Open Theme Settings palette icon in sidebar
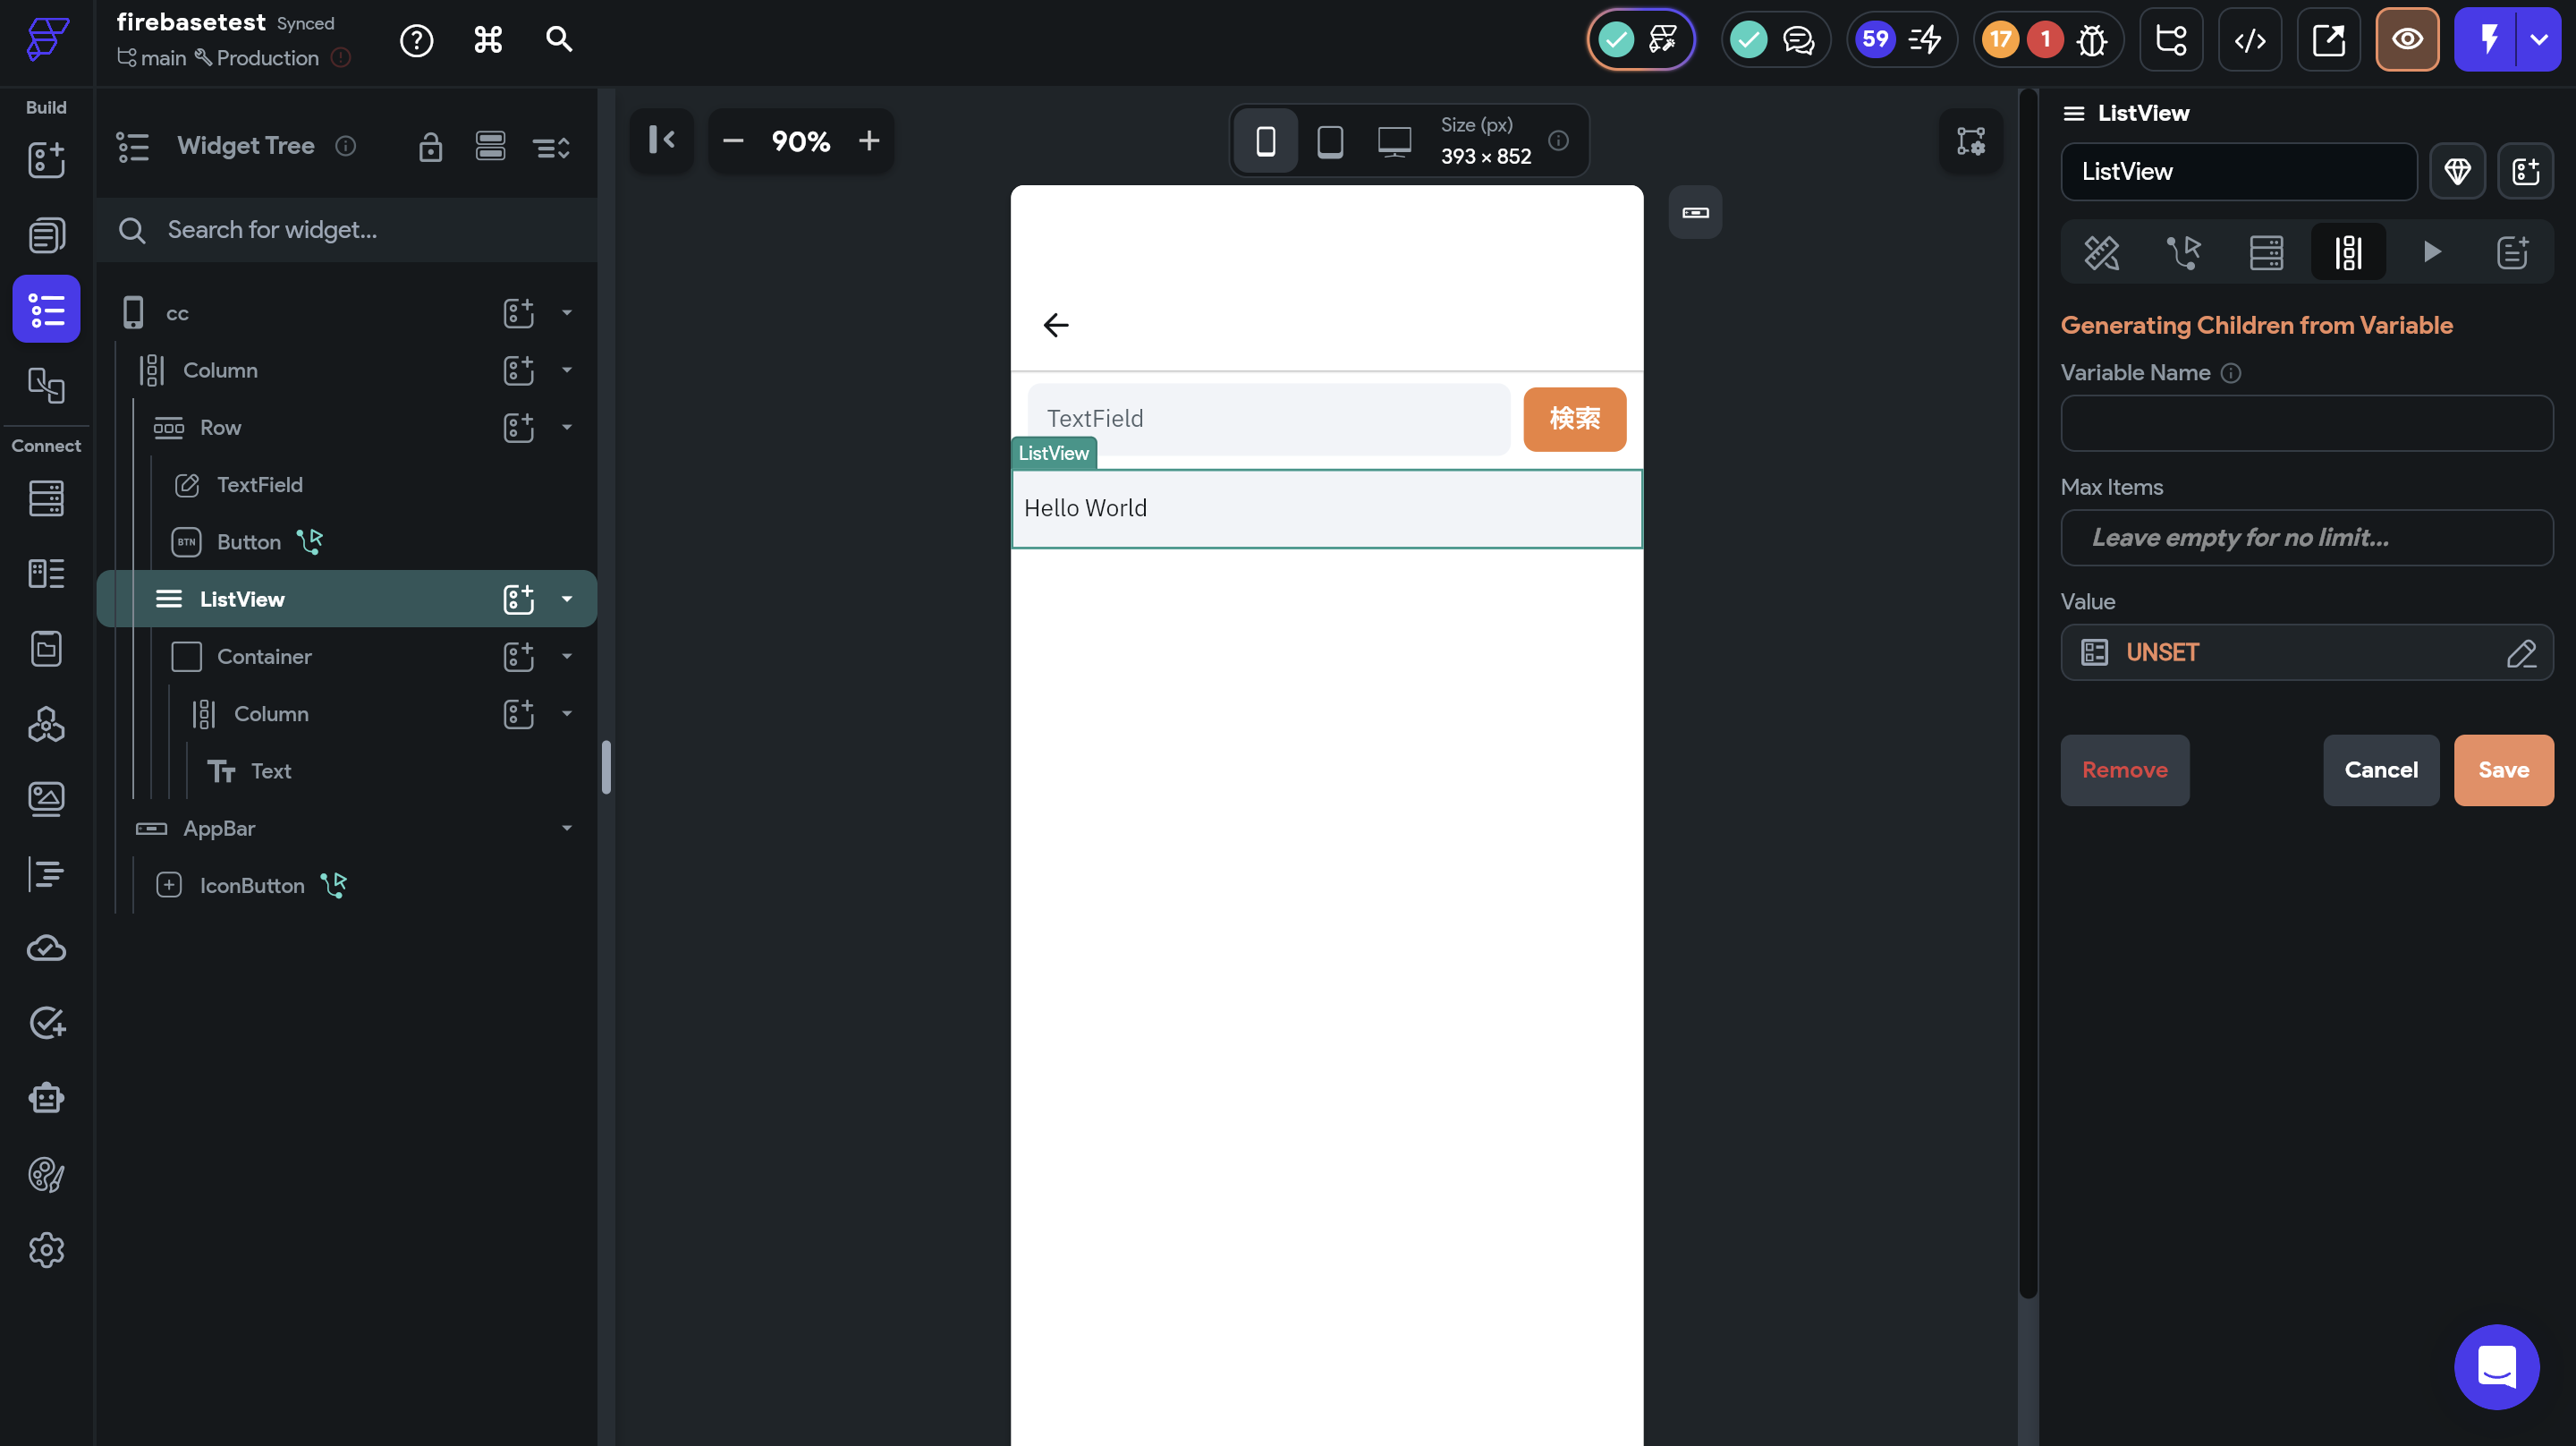The height and width of the screenshot is (1446, 2576). [x=46, y=1174]
